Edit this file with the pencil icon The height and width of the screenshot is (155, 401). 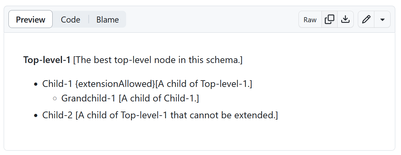click(x=366, y=20)
